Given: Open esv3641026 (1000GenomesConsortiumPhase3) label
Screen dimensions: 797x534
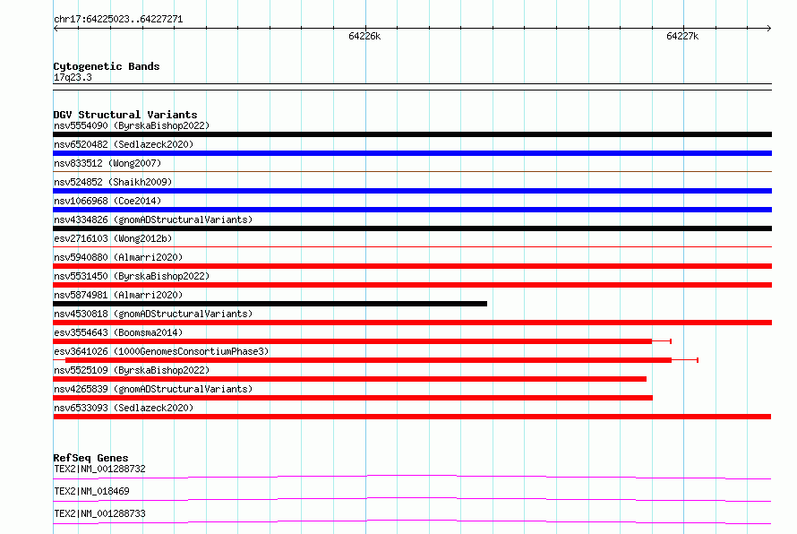Looking at the screenshot, I should point(161,351).
